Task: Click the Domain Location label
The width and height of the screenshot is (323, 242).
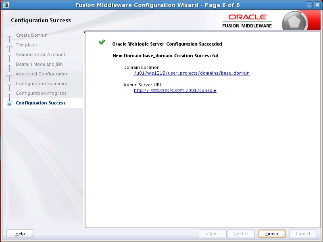Action: (142, 67)
